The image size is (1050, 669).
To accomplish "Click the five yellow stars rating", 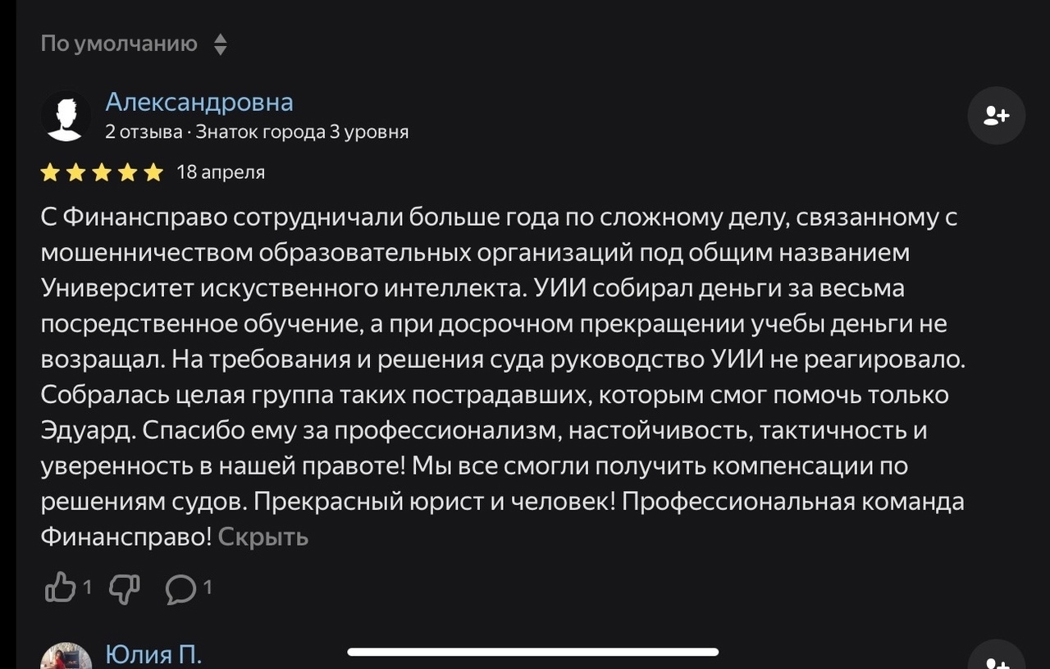I will coord(103,172).
